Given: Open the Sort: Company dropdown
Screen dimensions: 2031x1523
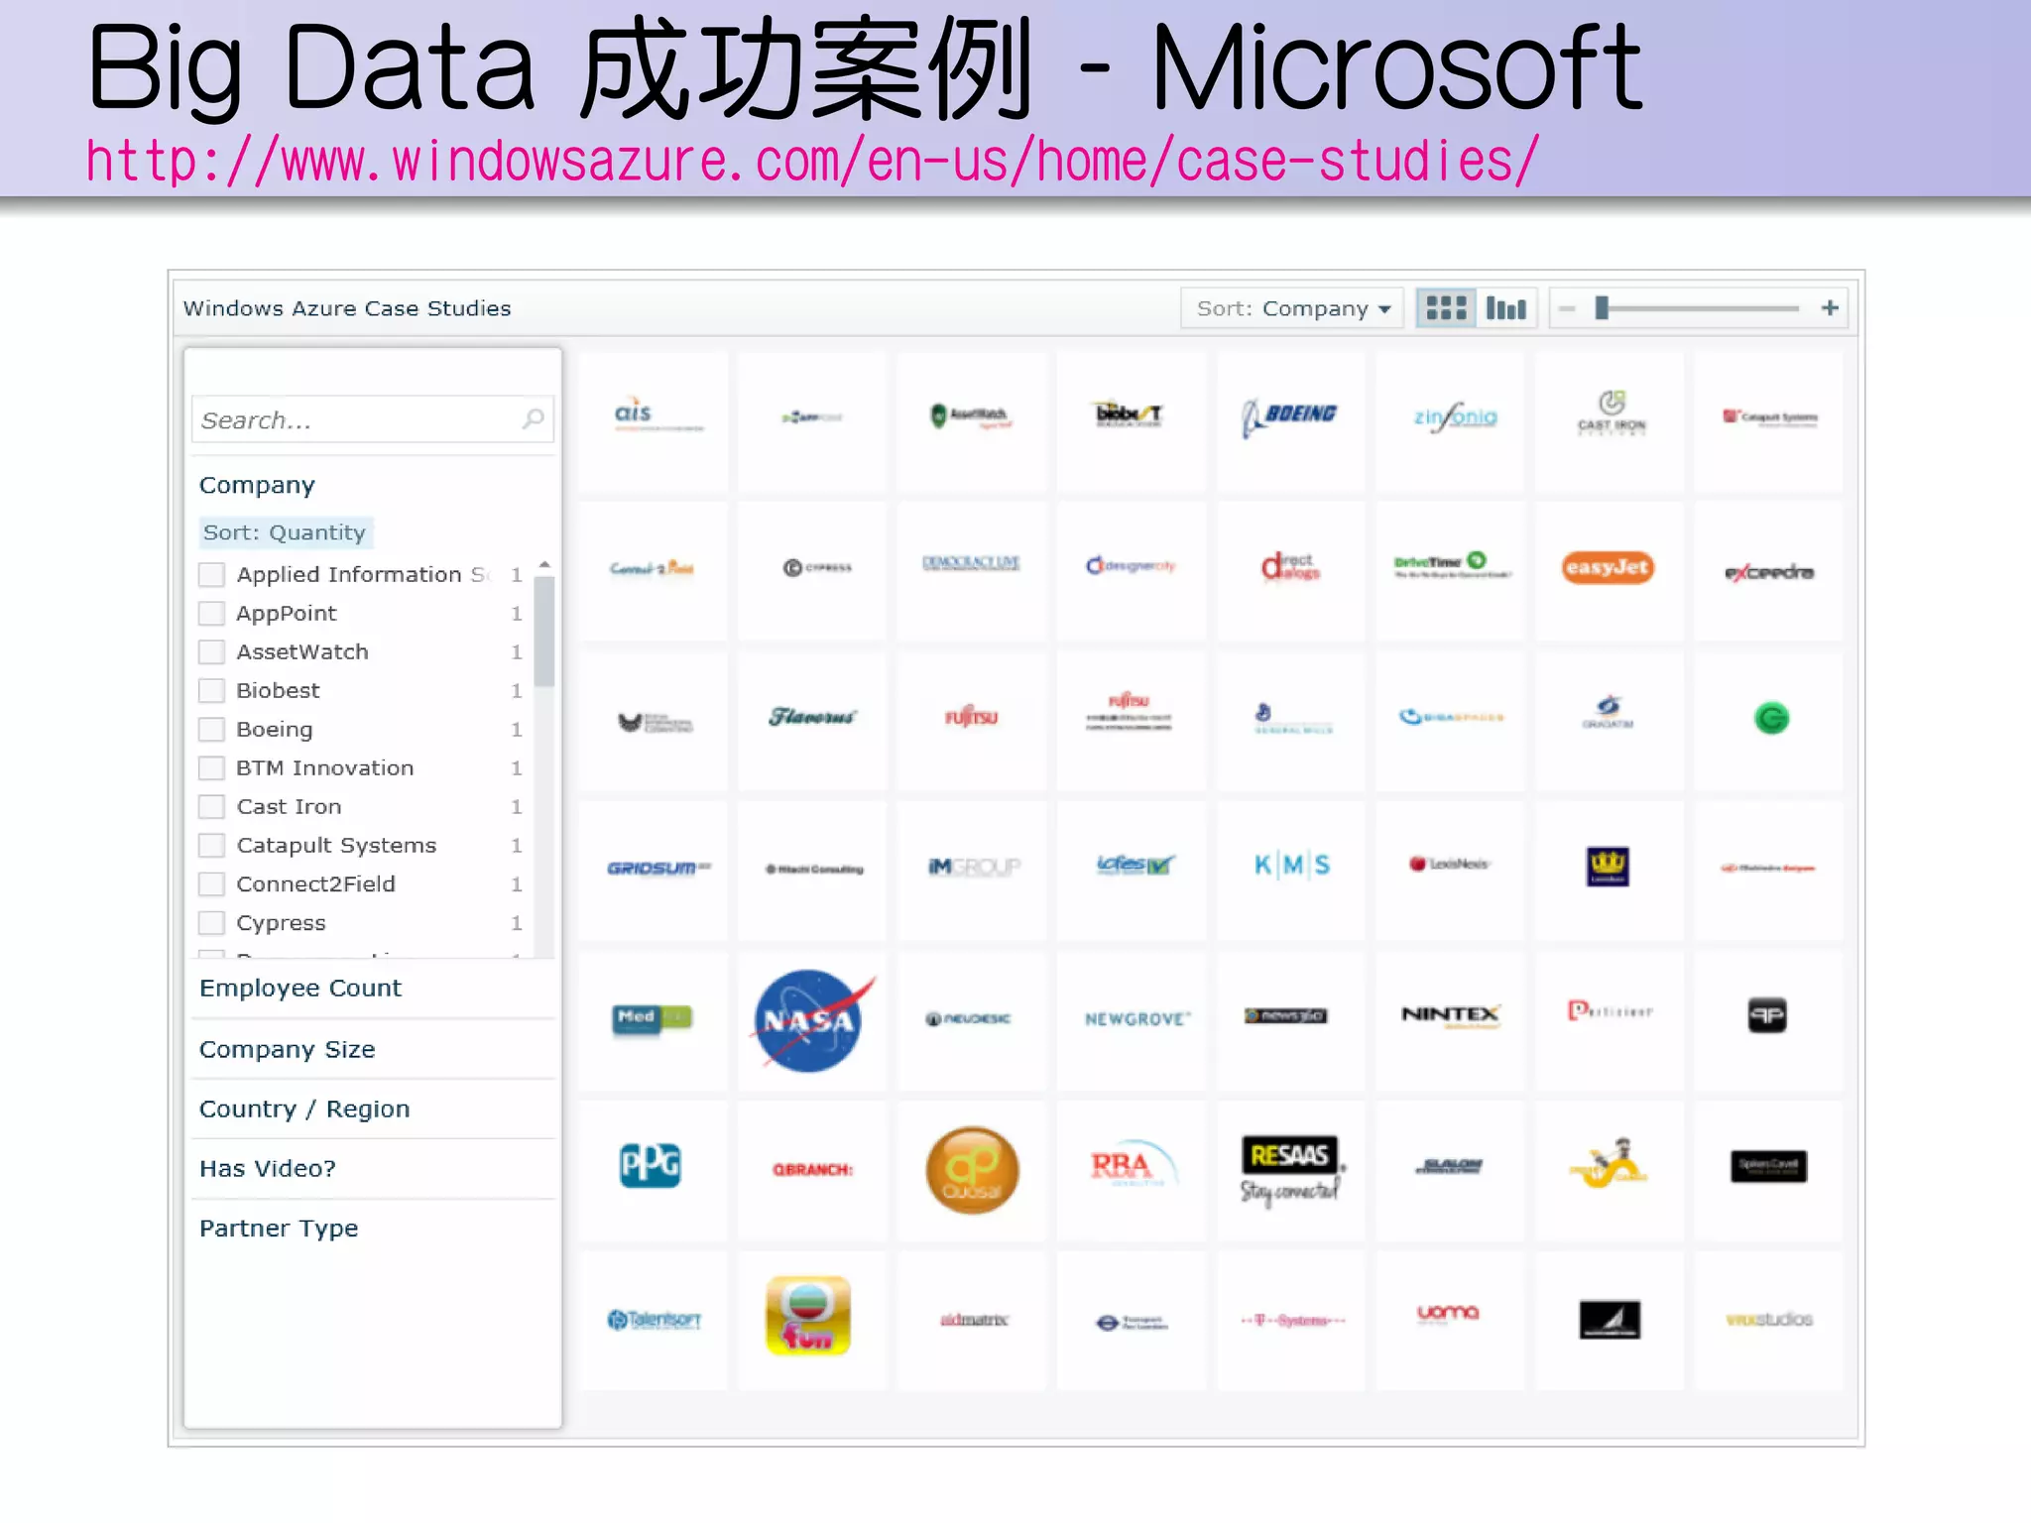Looking at the screenshot, I should pyautogui.click(x=1292, y=308).
